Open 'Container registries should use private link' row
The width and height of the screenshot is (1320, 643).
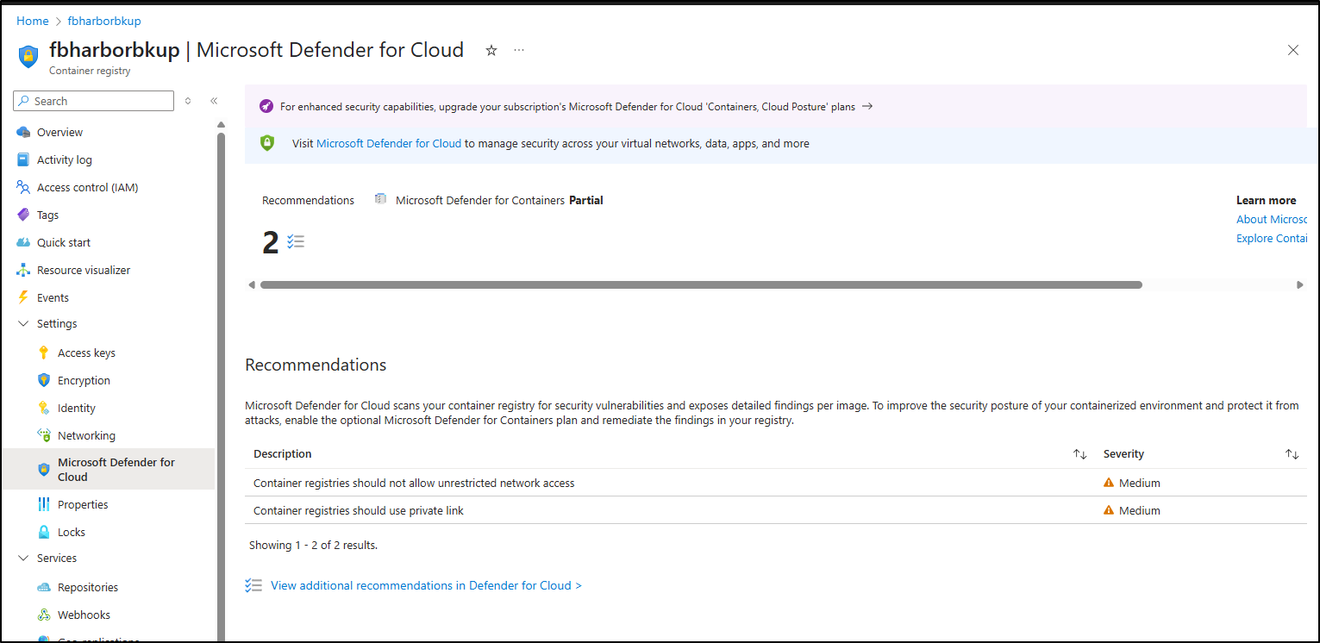coord(775,510)
